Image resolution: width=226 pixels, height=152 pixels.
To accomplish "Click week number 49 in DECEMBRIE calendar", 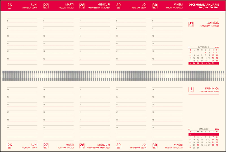I will [x=190, y=55].
